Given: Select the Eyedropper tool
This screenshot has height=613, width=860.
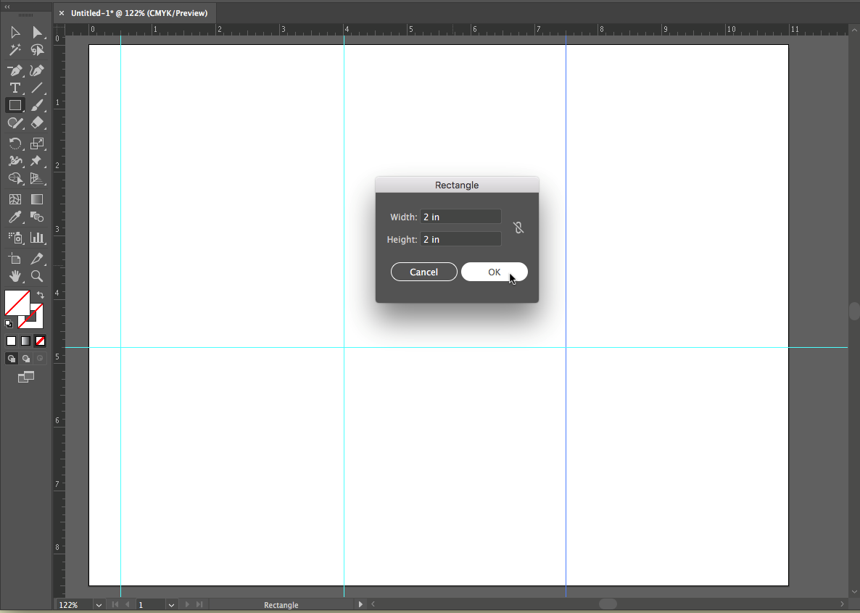Looking at the screenshot, I should click(x=15, y=217).
